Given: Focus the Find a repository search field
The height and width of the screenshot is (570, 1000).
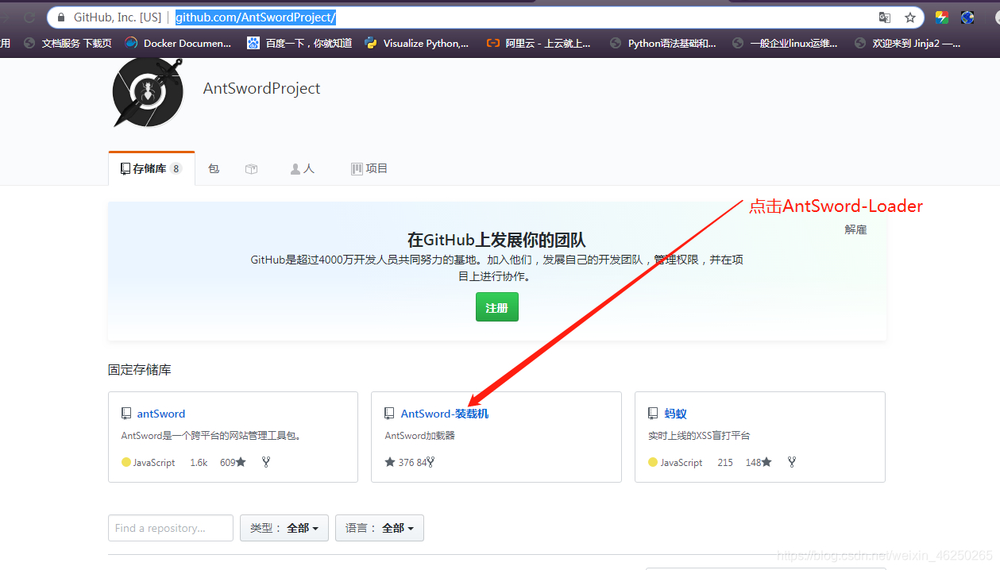Looking at the screenshot, I should 171,528.
